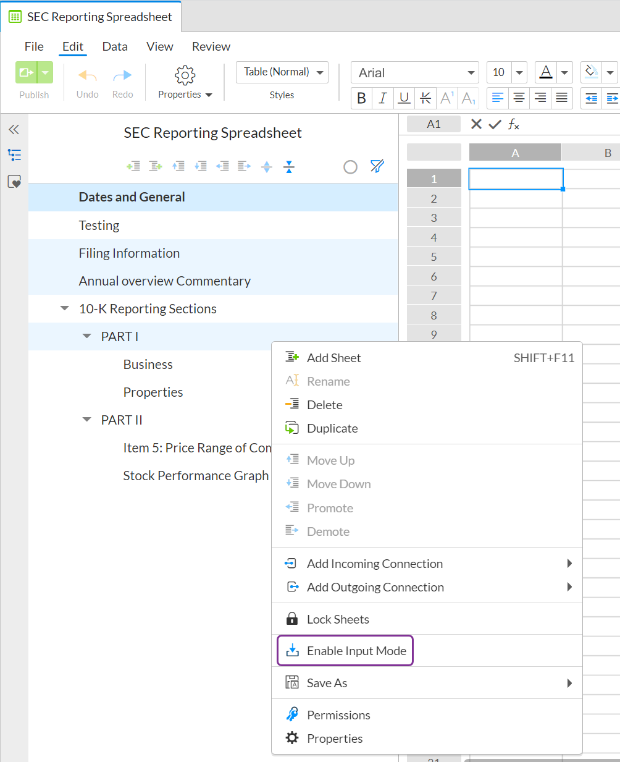Toggle underline formatting

[x=403, y=98]
